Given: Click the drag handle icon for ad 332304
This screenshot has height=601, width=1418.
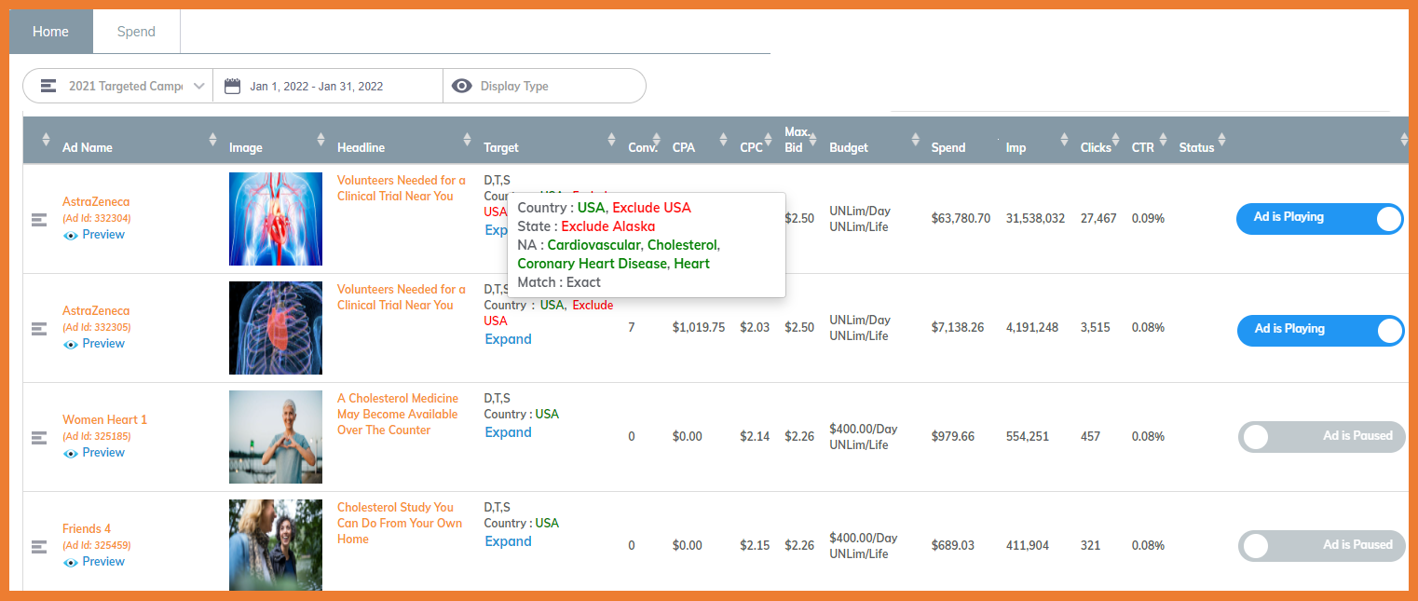Looking at the screenshot, I should pos(39,220).
